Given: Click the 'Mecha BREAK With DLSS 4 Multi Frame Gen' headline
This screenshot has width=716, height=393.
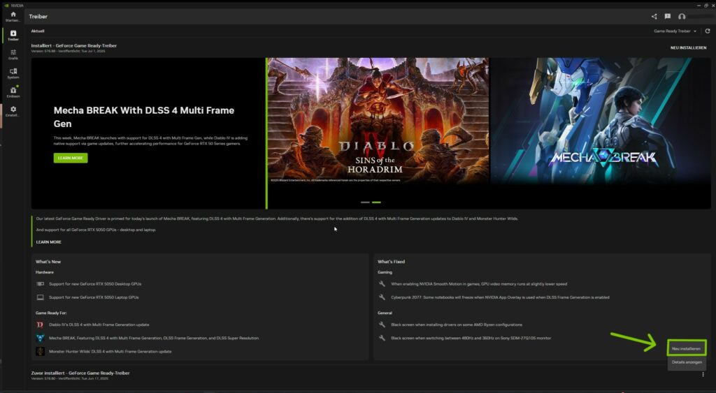Looking at the screenshot, I should [144, 117].
